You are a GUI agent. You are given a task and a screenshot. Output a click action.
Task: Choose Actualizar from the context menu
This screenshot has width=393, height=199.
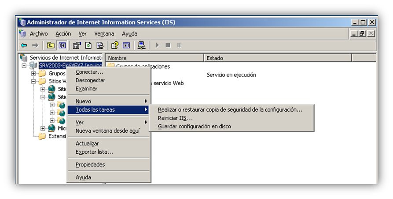coord(109,144)
